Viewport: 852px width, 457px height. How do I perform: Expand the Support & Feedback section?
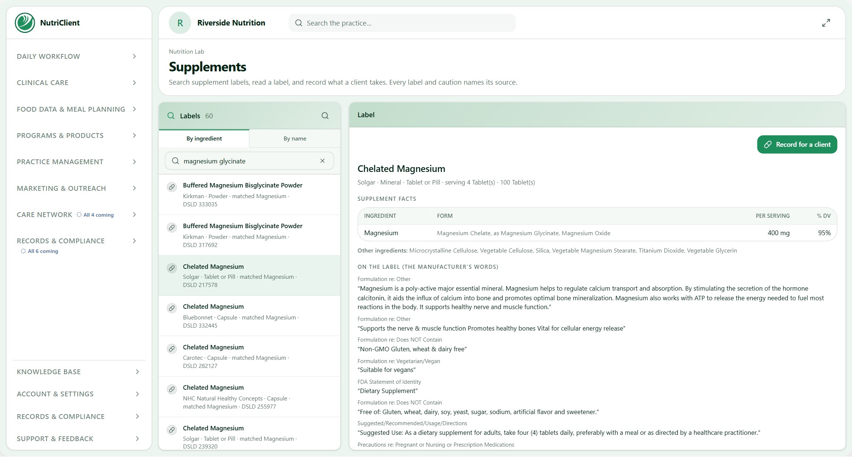click(78, 439)
